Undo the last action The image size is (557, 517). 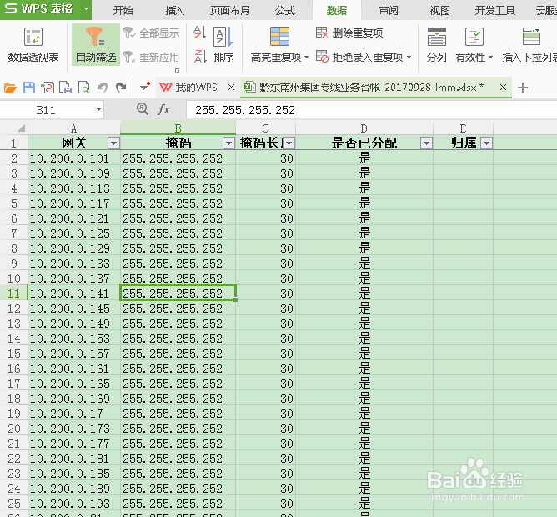(103, 88)
